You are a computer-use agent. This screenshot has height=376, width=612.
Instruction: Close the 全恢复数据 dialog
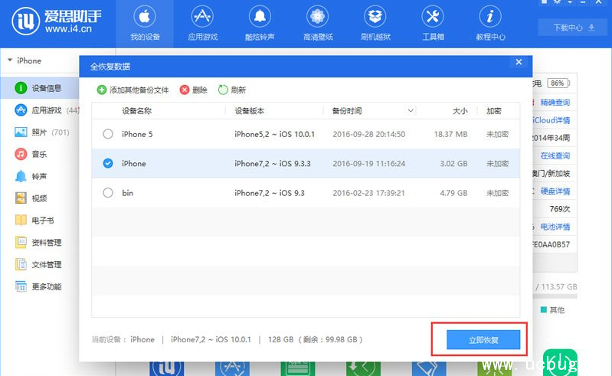pyautogui.click(x=519, y=62)
